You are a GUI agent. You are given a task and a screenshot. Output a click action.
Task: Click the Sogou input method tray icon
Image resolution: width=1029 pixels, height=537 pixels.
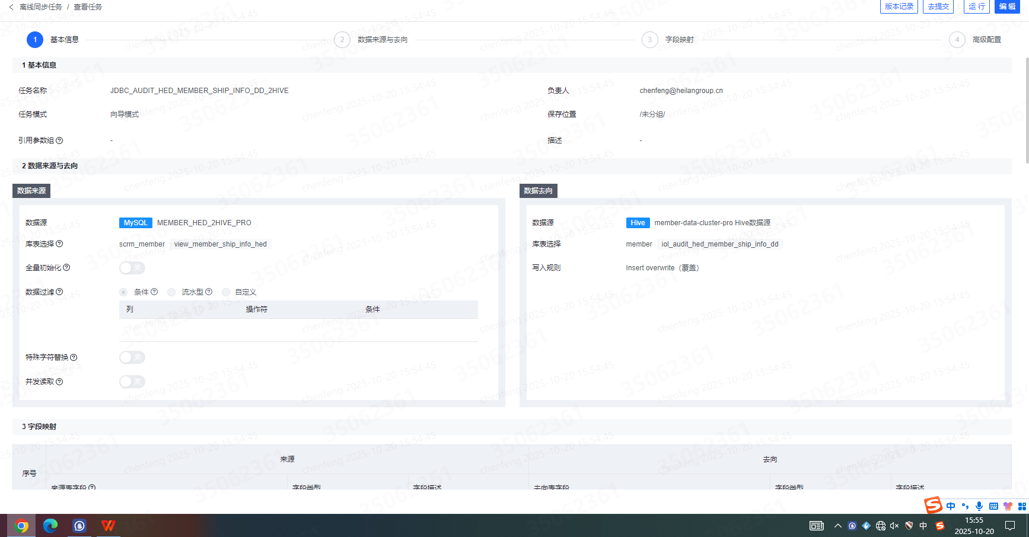coord(939,526)
